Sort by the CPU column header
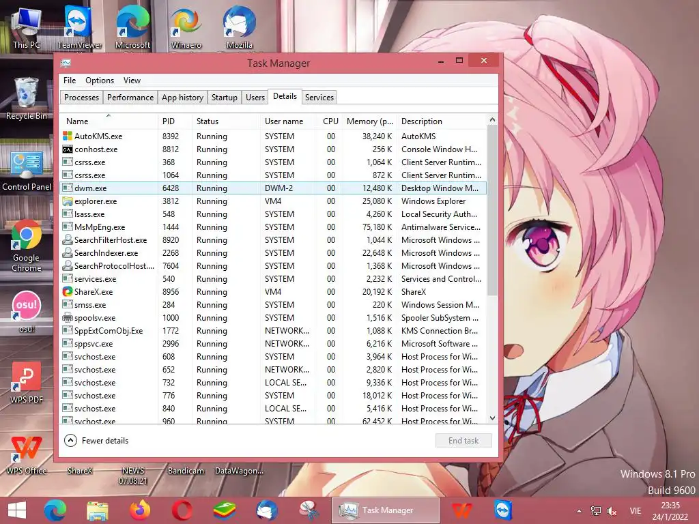699x524 pixels. tap(329, 121)
